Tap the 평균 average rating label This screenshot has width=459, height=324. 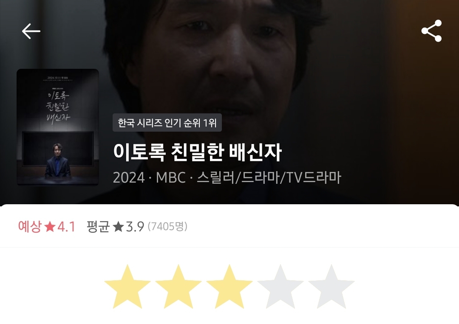click(98, 226)
